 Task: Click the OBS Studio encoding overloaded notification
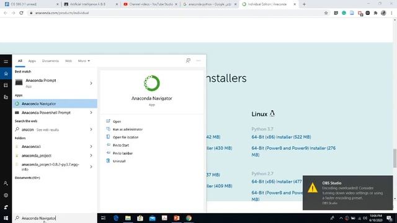click(x=347, y=193)
